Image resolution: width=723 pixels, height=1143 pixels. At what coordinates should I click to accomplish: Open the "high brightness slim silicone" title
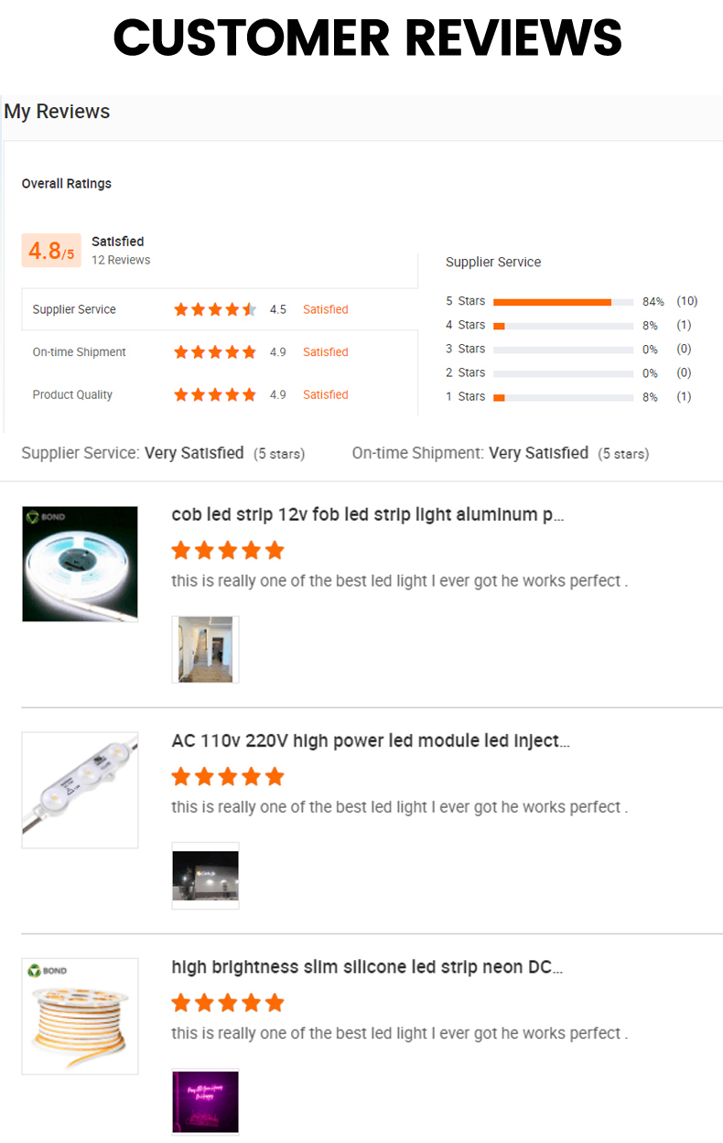pyautogui.click(x=367, y=967)
